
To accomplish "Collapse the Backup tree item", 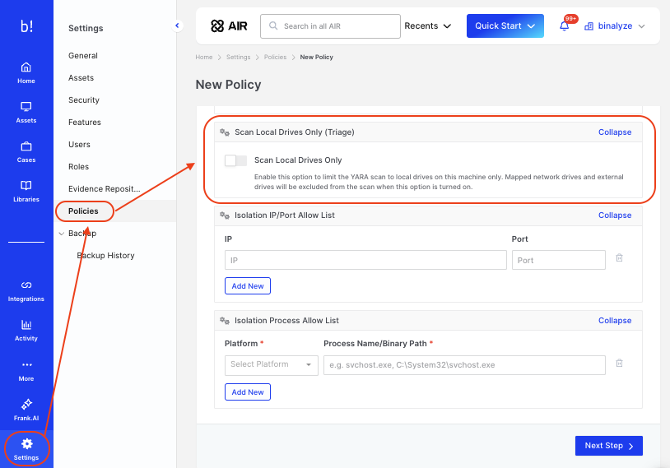I will pos(62,234).
